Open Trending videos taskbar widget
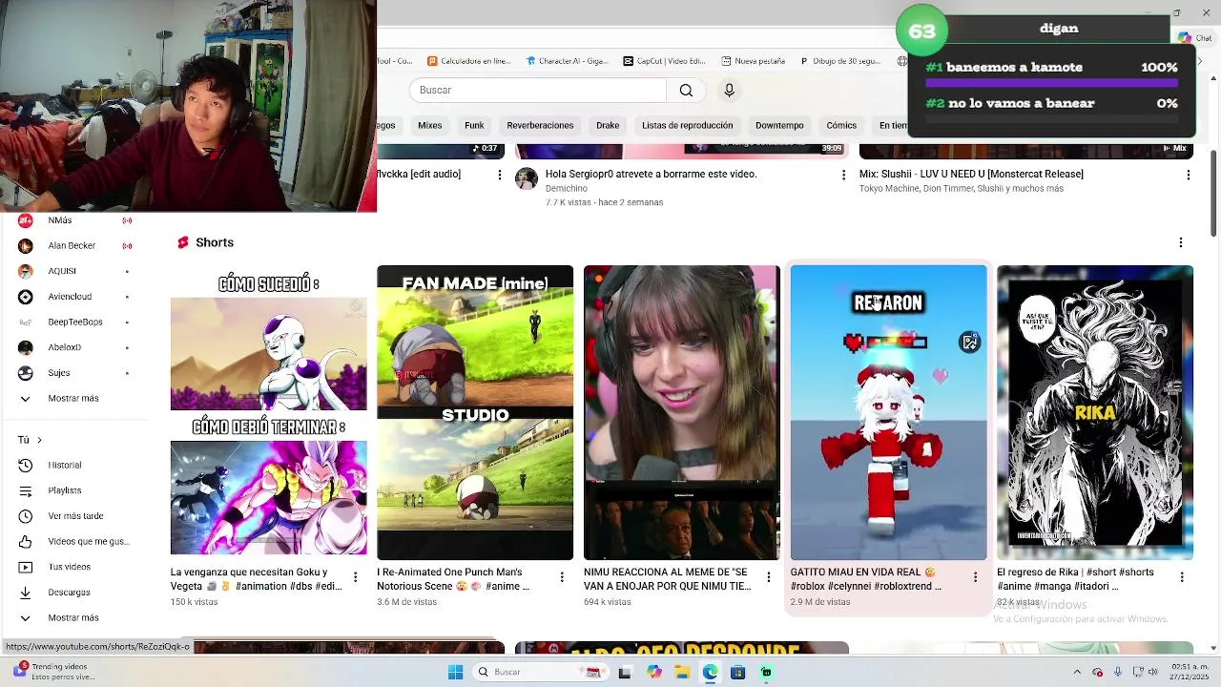The height and width of the screenshot is (687, 1221). coord(55,672)
